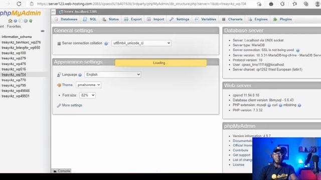Click the help icon after mysqli extension
Screen dimensions: 321x180
coord(269,105)
